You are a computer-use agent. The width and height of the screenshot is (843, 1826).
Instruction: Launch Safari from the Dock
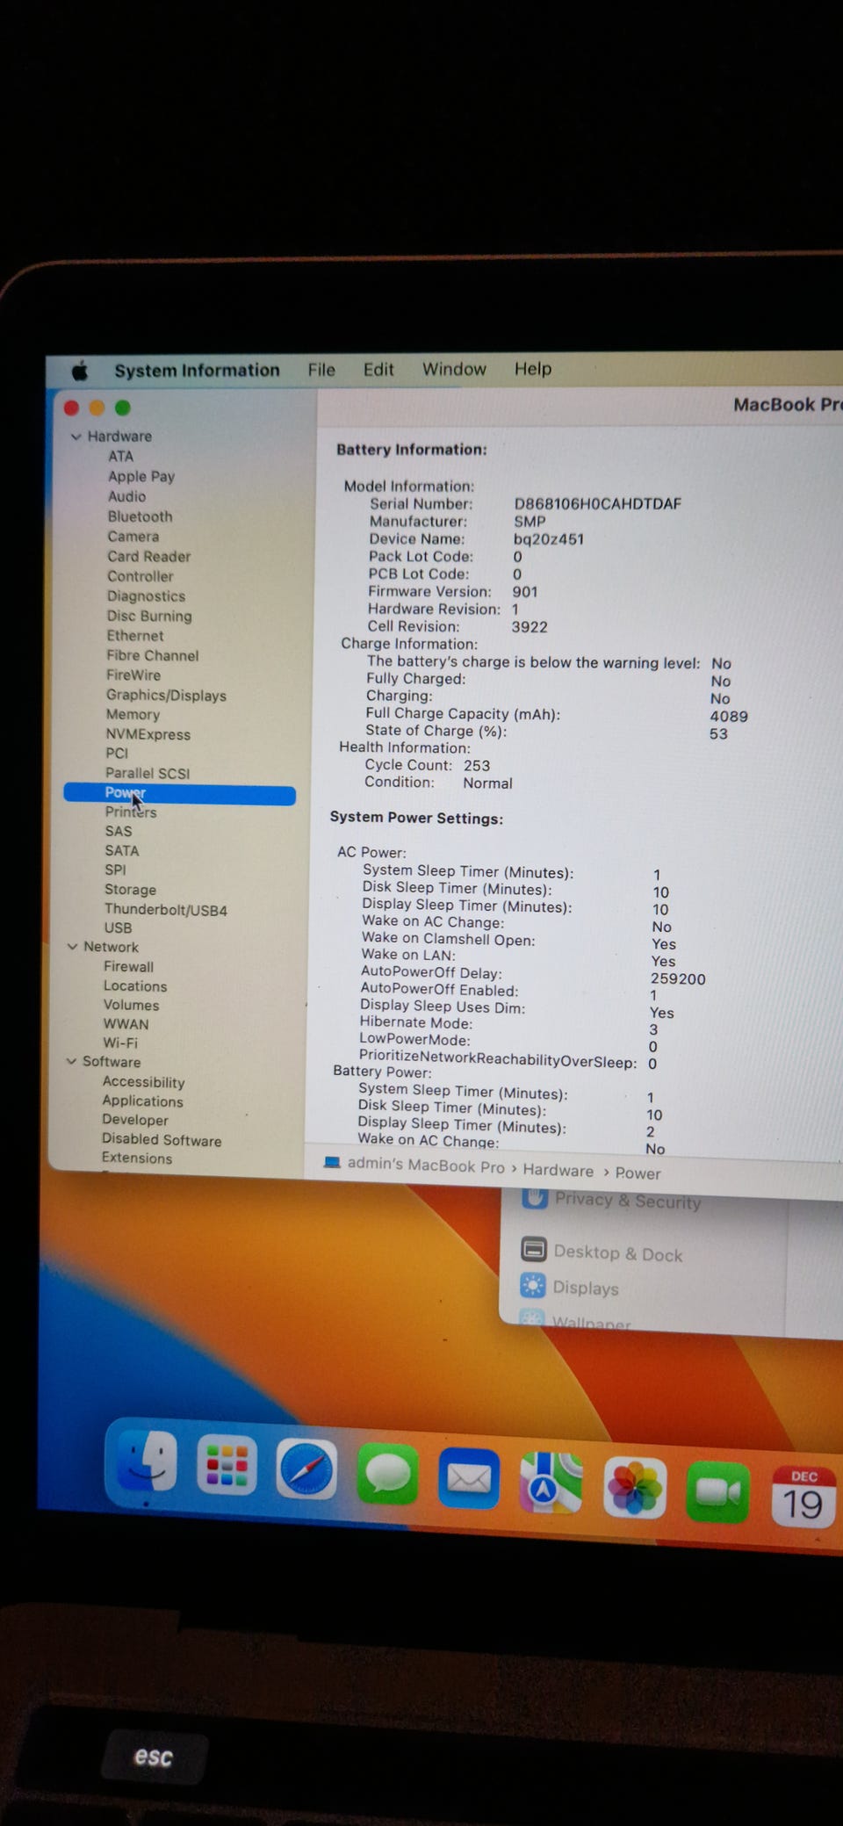306,1469
